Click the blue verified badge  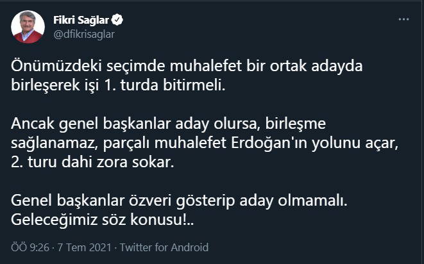click(119, 21)
